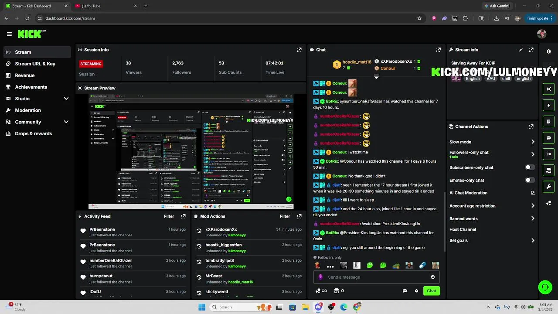Click the green Chat send button
The image size is (558, 314).
point(431,291)
